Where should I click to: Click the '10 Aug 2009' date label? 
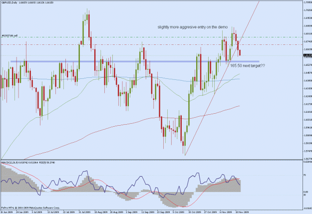[100, 212]
